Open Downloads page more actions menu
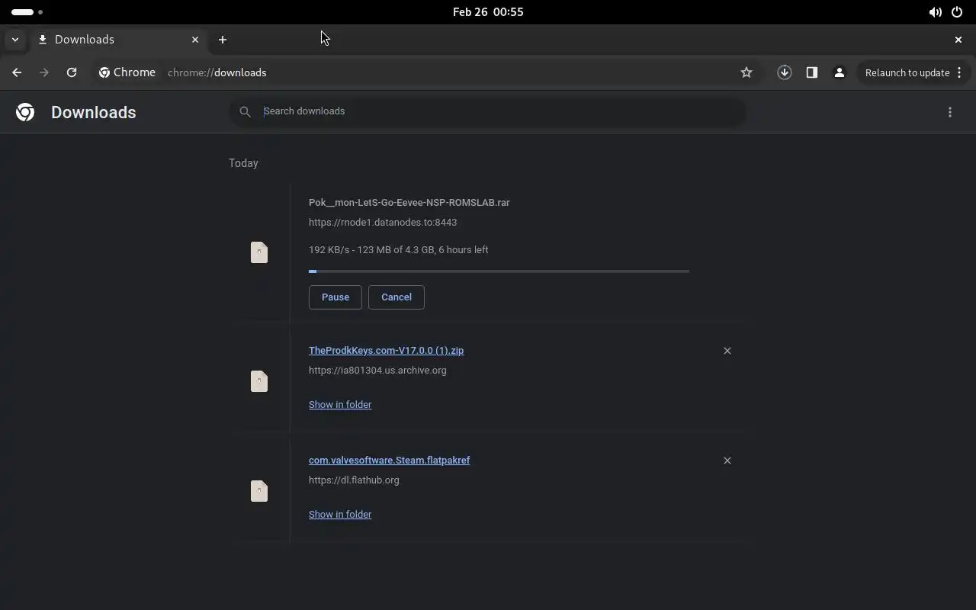 pos(950,112)
